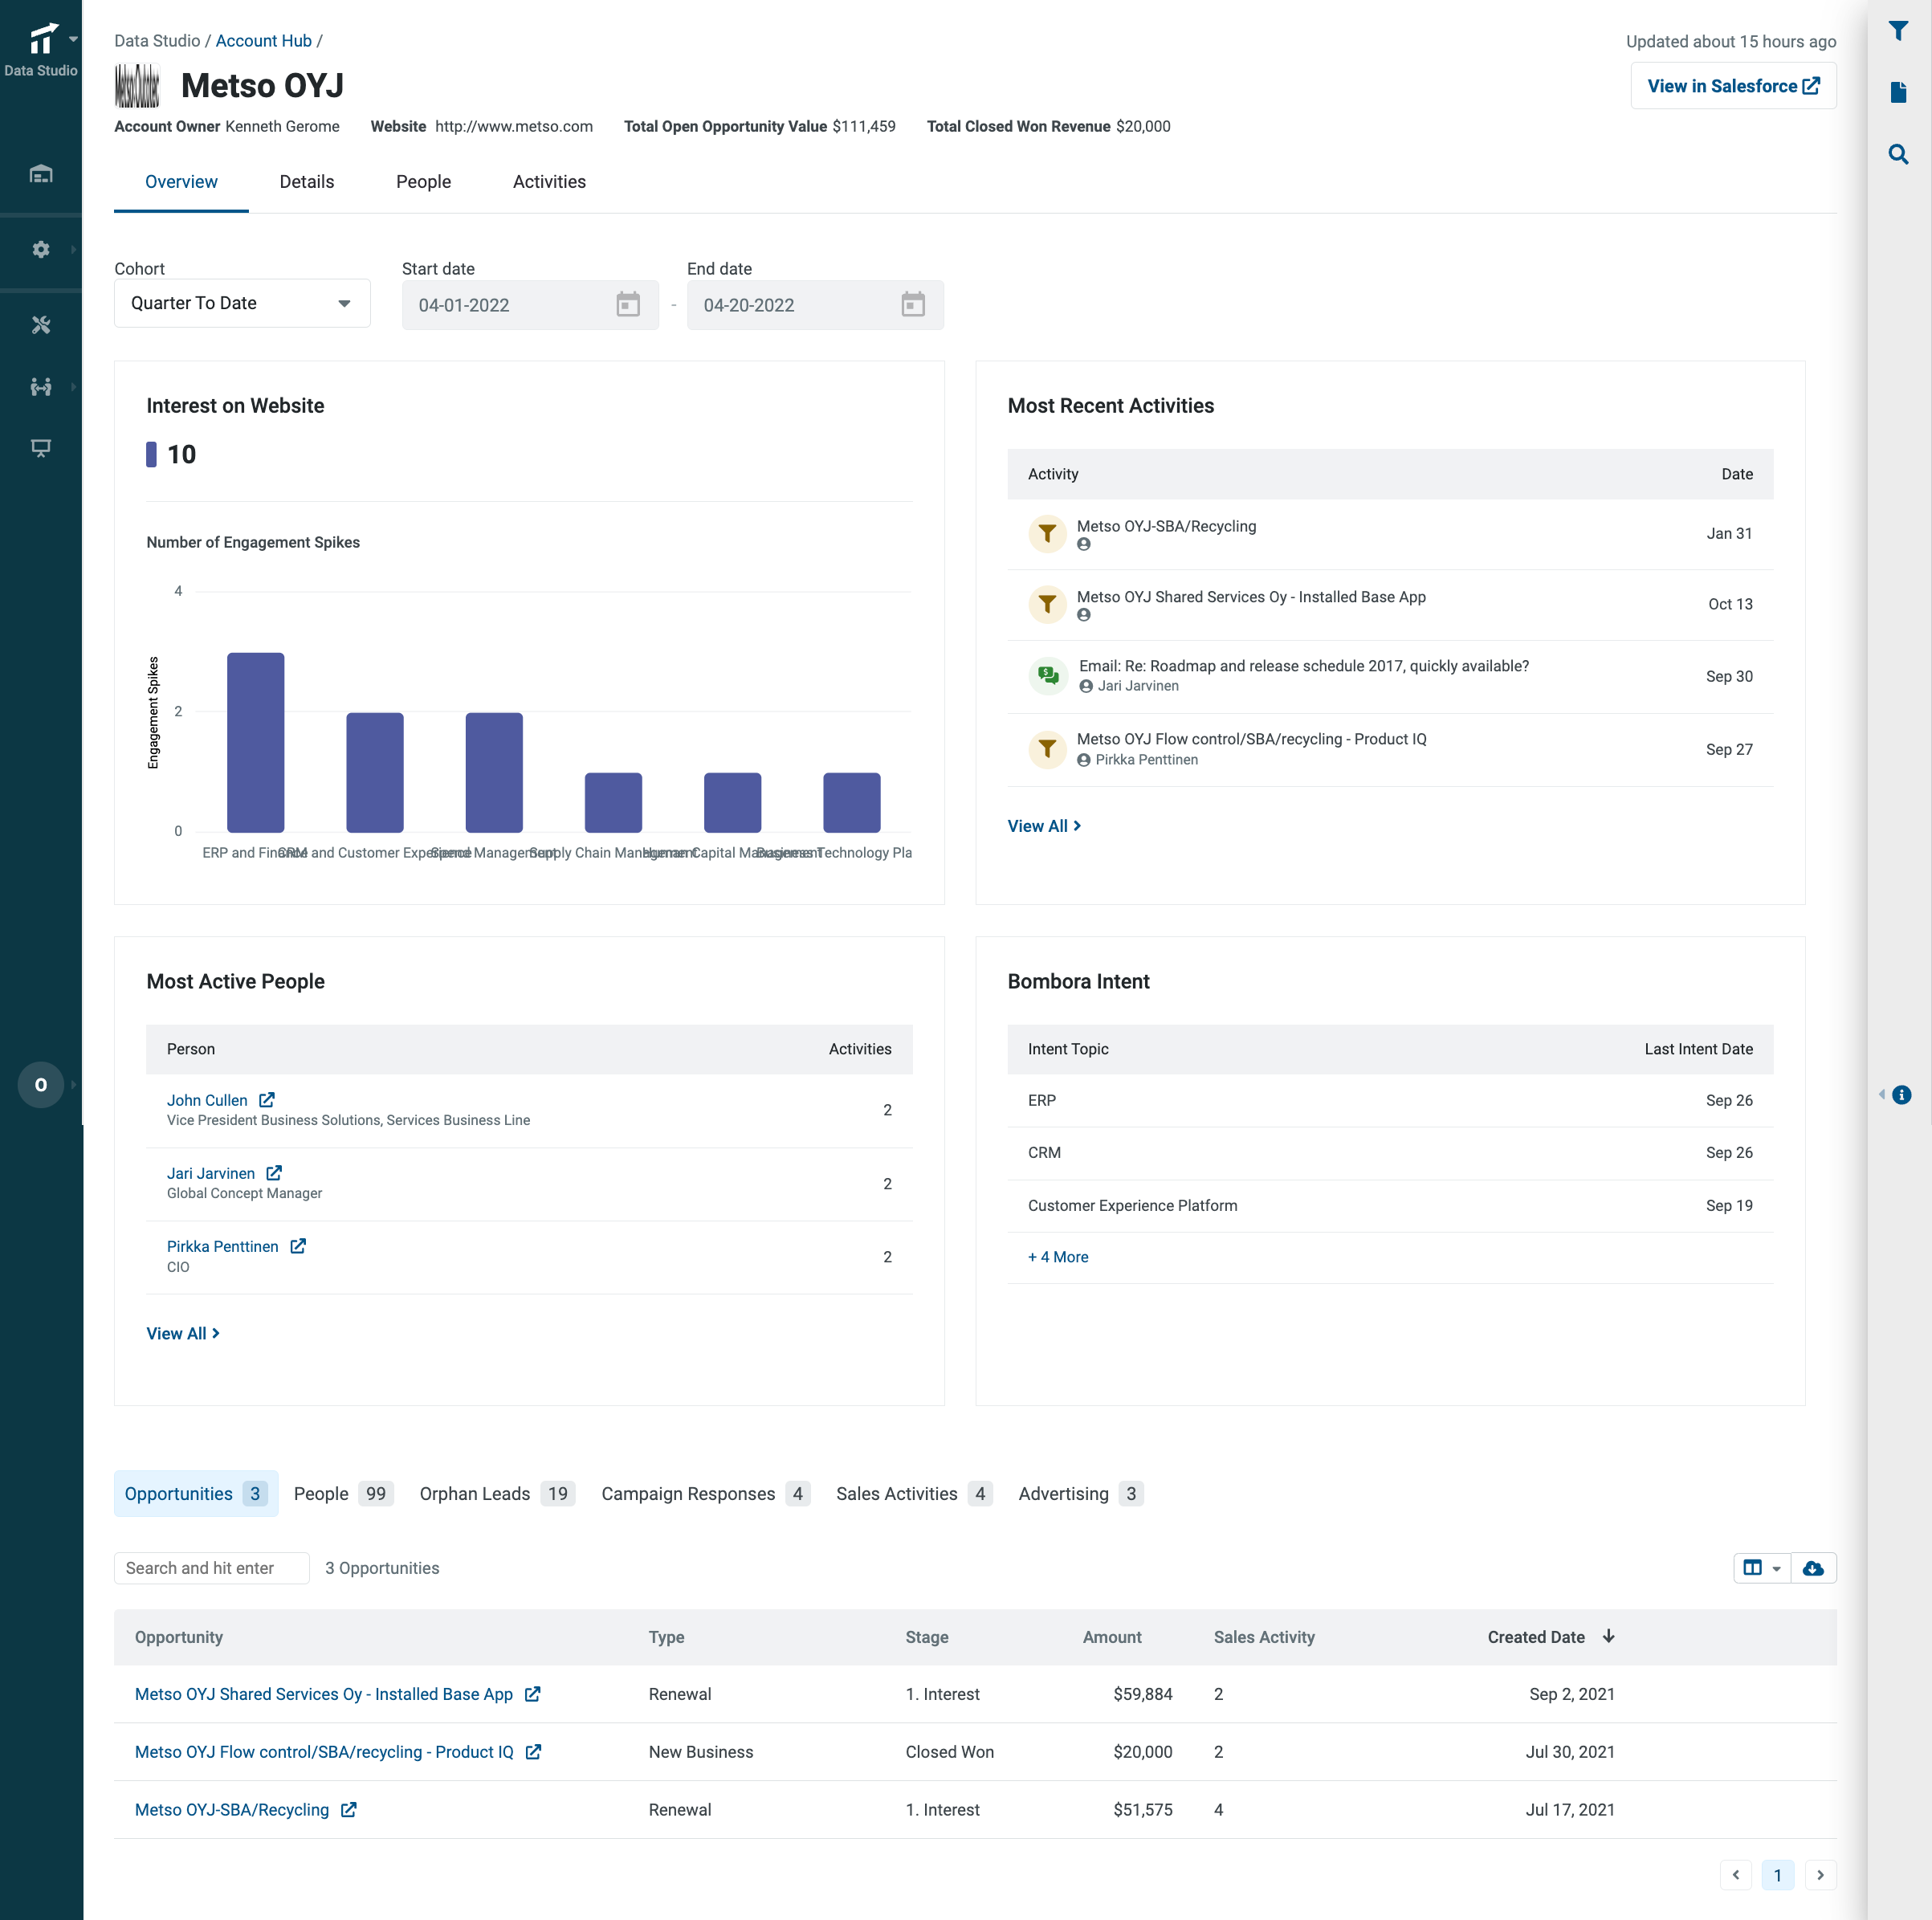Expand settings submenu chevron in sidebar

click(73, 249)
